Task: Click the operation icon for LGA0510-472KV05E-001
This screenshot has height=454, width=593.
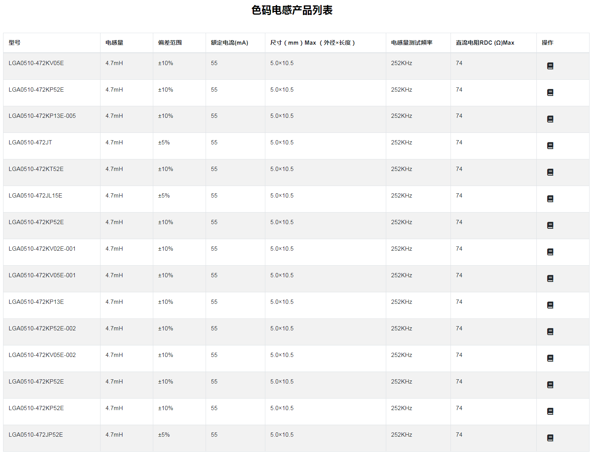Action: click(x=550, y=278)
